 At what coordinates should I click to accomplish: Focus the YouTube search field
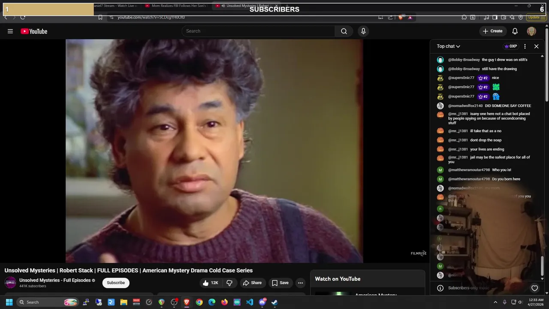258,31
